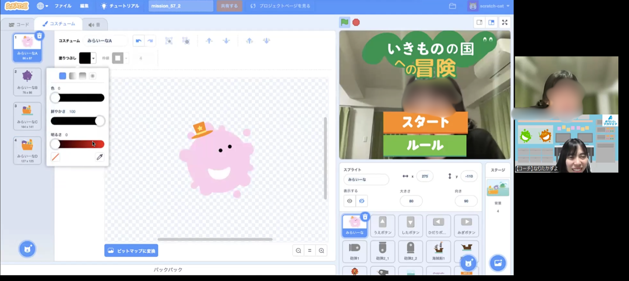Click the ルール button on stage
The width and height of the screenshot is (629, 281).
pos(425,145)
